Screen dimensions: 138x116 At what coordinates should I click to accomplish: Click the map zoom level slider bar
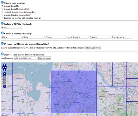[x=5, y=80]
